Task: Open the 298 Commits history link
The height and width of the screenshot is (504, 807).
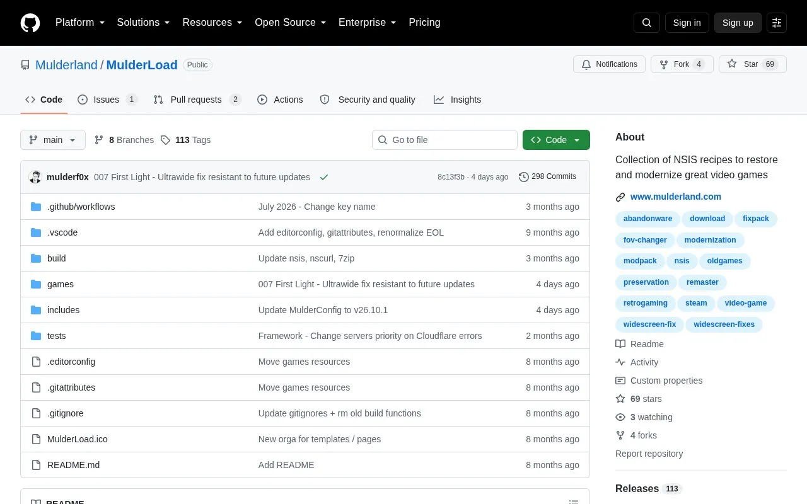Action: click(x=547, y=177)
